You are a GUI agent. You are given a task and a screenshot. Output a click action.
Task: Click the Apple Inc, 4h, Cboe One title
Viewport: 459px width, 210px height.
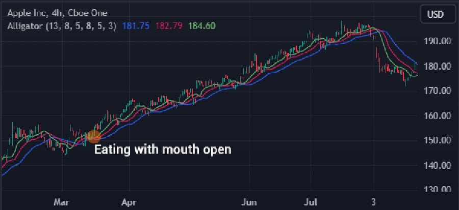coord(57,13)
